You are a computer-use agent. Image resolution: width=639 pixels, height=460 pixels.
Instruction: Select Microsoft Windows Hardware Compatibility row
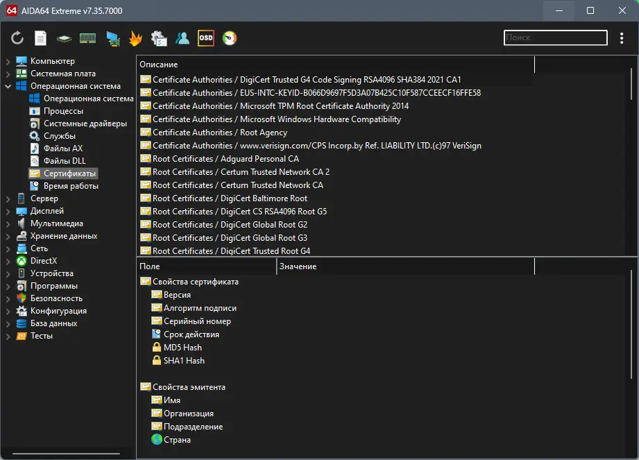coord(271,119)
